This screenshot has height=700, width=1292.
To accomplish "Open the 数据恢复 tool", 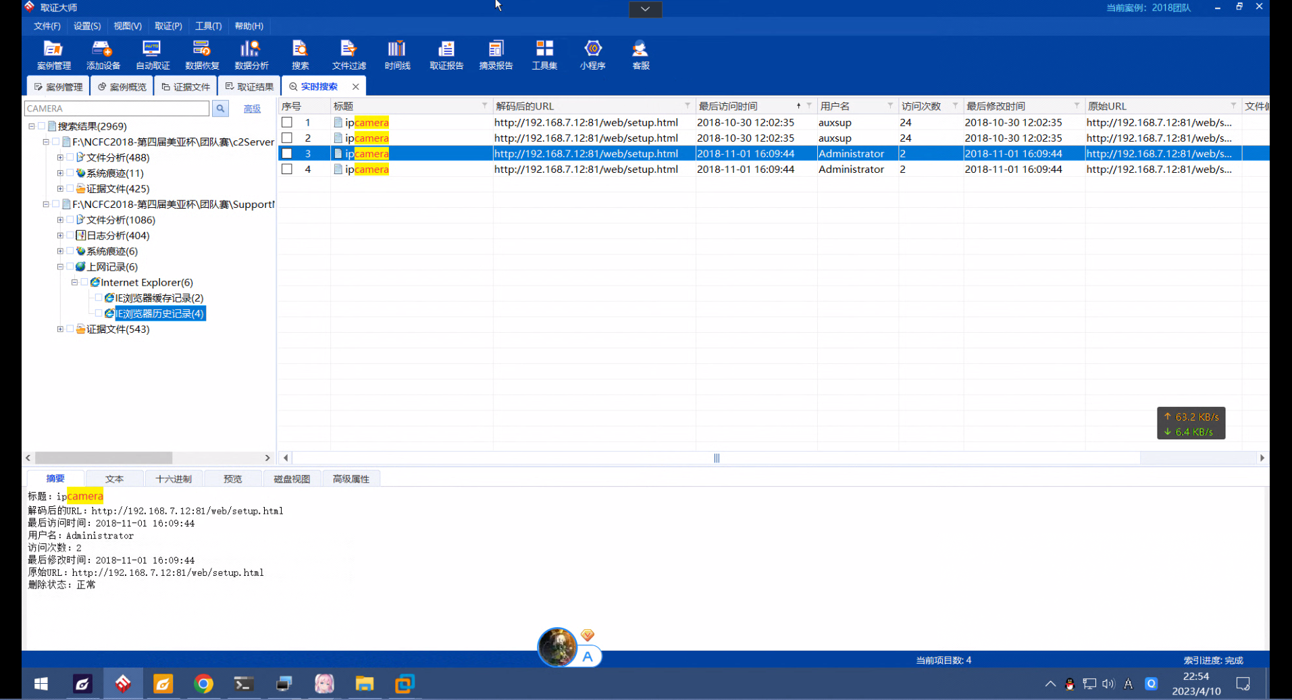I will (202, 55).
